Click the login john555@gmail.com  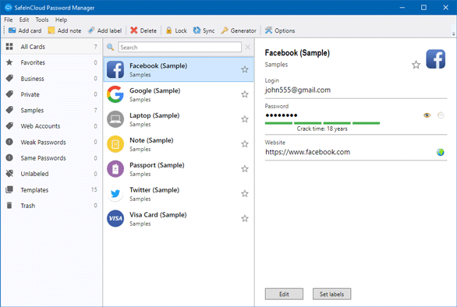tap(298, 90)
